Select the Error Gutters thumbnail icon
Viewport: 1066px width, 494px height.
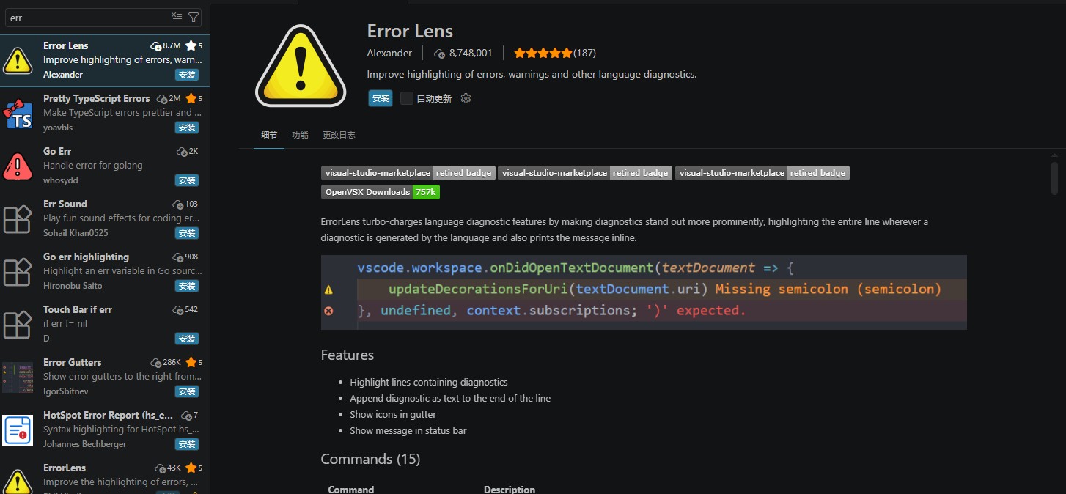tap(18, 377)
